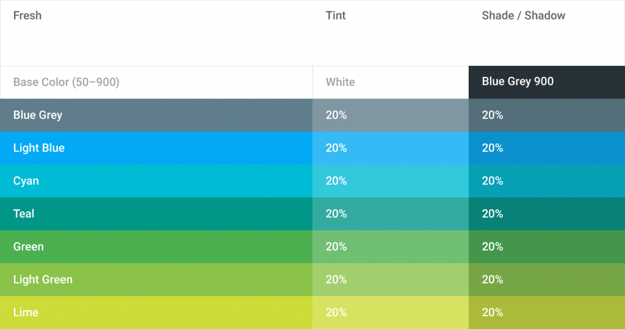Click the 20% shade cell in Green row
625x329 pixels.
click(546, 247)
